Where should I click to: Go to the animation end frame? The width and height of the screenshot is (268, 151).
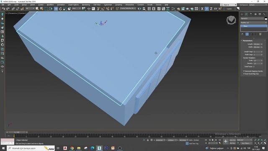tap(220, 140)
